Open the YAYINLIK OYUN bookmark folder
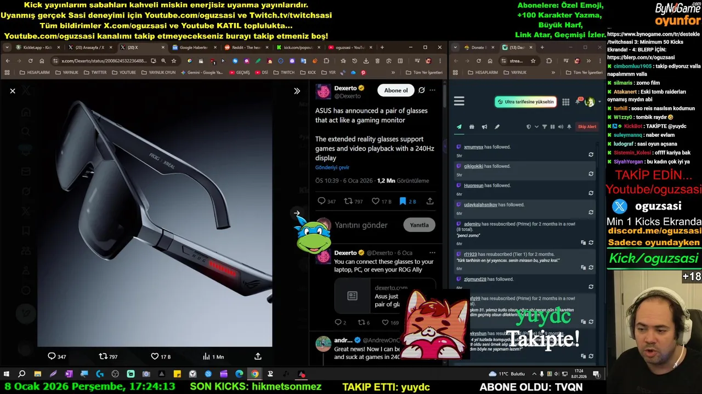 158,72
